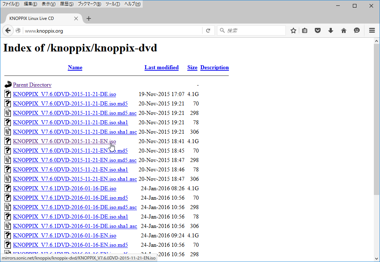This screenshot has height=262, width=380.
Task: Download KNOPPIX_V7.6.0DVD-2015-11-21-EN.iso
Action: (64, 141)
